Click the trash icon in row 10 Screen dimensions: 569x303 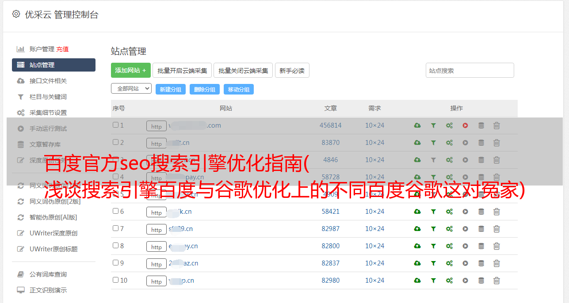tap(496, 280)
